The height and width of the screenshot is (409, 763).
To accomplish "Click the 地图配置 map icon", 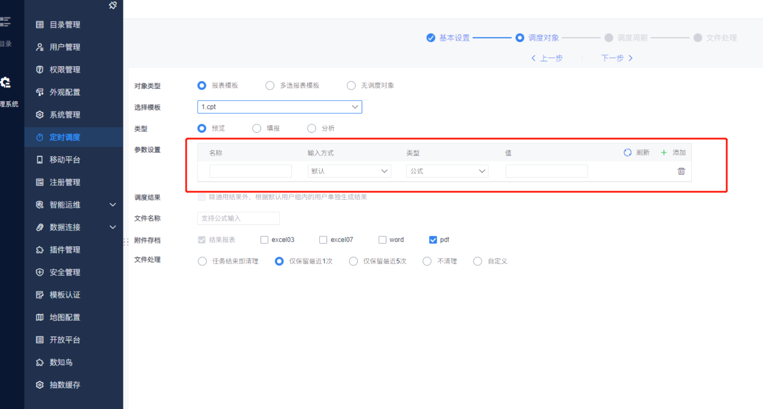I will 40,317.
